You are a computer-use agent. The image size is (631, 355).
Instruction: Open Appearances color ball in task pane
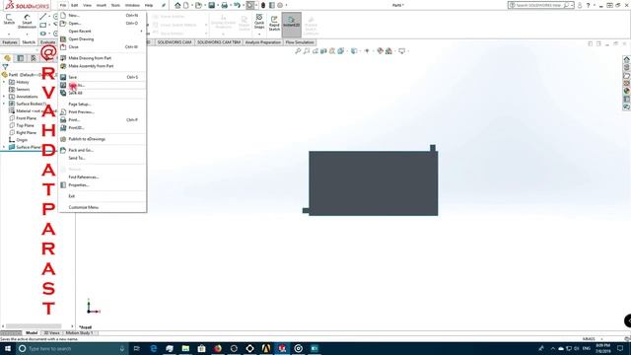(x=627, y=91)
